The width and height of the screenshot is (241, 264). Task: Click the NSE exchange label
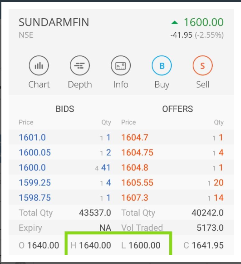click(x=26, y=35)
